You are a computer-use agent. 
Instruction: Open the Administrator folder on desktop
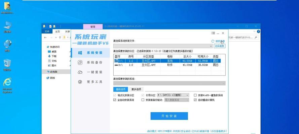click(x=7, y=8)
